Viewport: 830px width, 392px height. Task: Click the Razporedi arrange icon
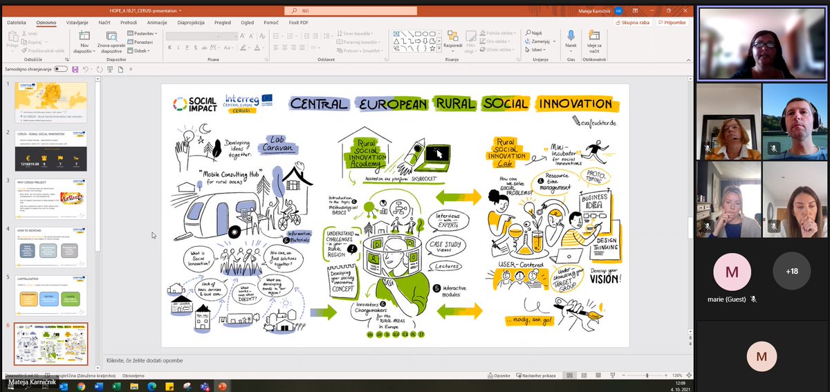point(453,39)
